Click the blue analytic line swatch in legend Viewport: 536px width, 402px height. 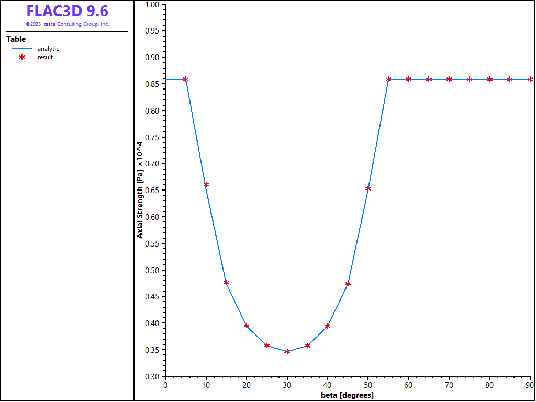pyautogui.click(x=22, y=49)
